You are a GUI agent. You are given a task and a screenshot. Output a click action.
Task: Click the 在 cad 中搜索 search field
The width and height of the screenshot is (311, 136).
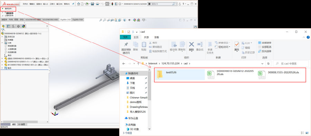pos(291,64)
